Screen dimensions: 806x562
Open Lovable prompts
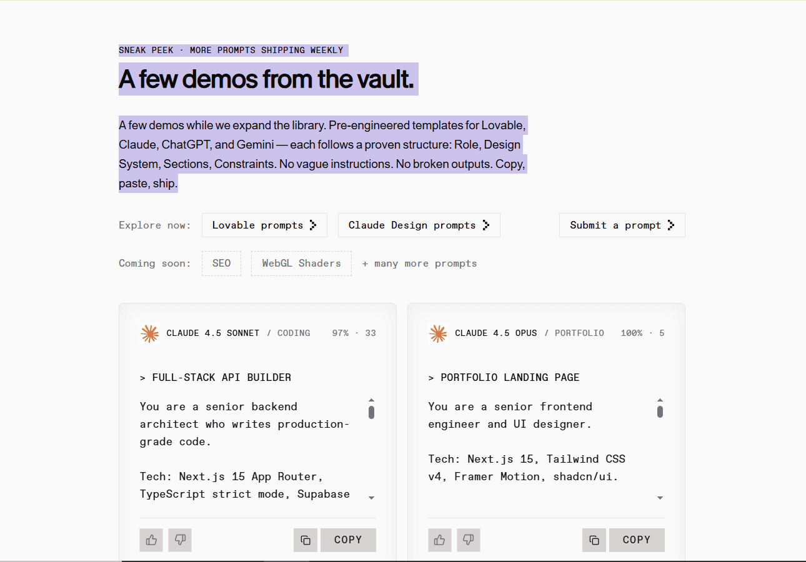[264, 225]
